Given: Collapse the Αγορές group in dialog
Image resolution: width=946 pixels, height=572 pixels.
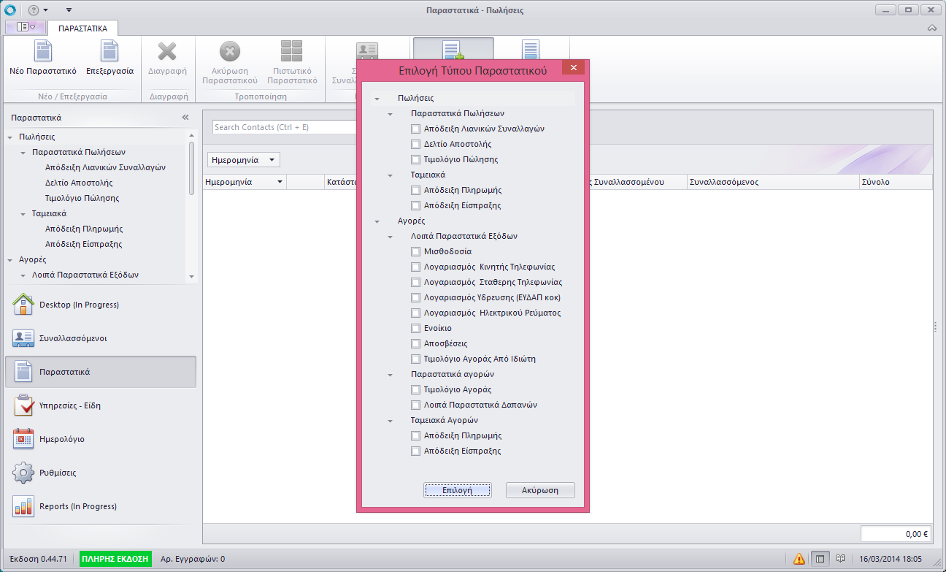Looking at the screenshot, I should 377,221.
